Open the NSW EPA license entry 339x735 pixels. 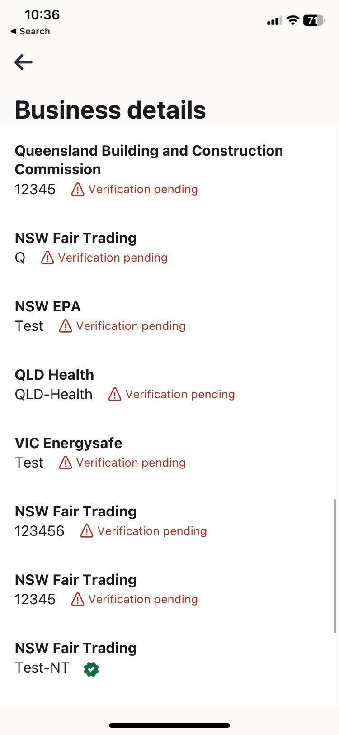click(48, 306)
